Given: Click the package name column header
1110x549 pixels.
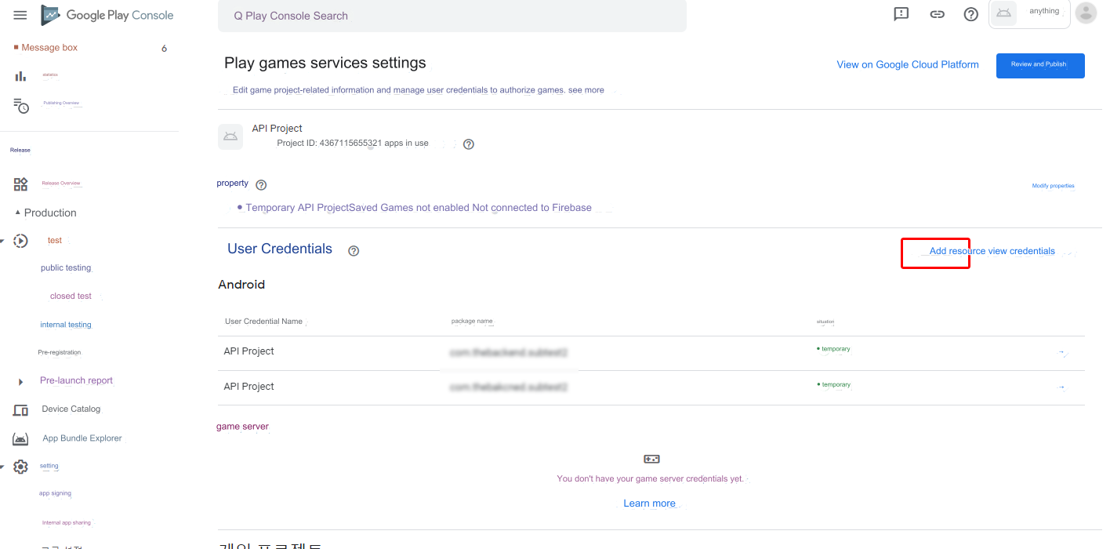Looking at the screenshot, I should 472,322.
